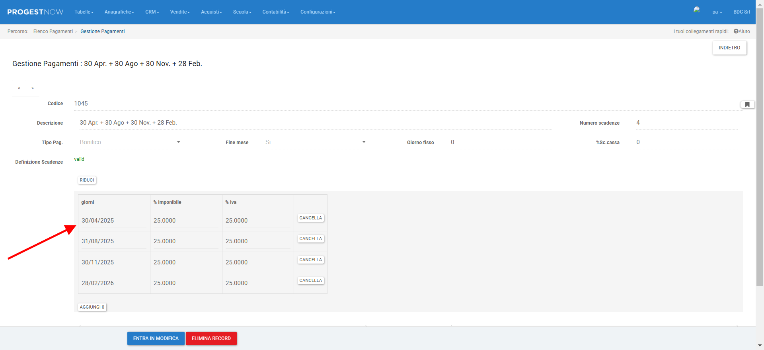This screenshot has width=764, height=350.
Task: Open the Tabelle menu
Action: tap(84, 12)
